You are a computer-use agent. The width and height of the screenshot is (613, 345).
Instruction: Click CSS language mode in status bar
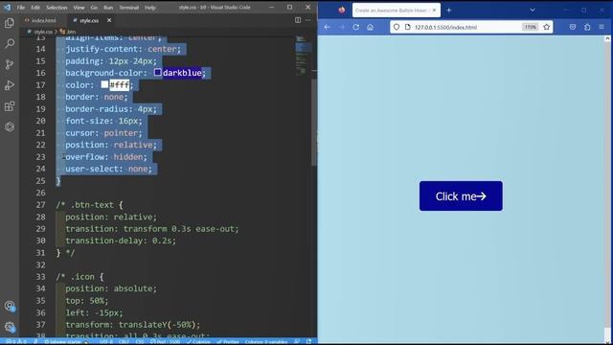[x=140, y=342]
